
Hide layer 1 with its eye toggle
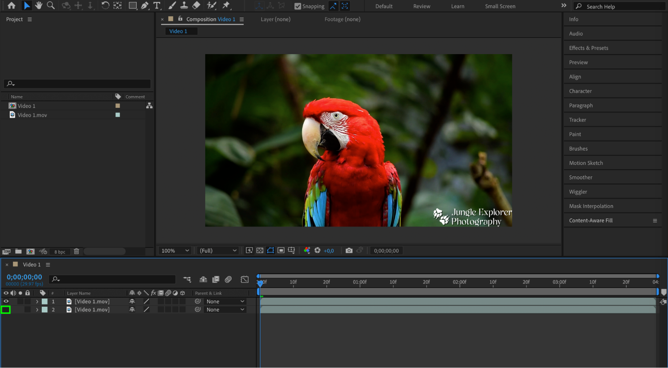pos(6,301)
